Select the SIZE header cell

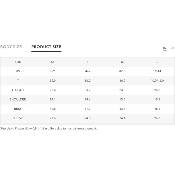[x=18, y=62]
